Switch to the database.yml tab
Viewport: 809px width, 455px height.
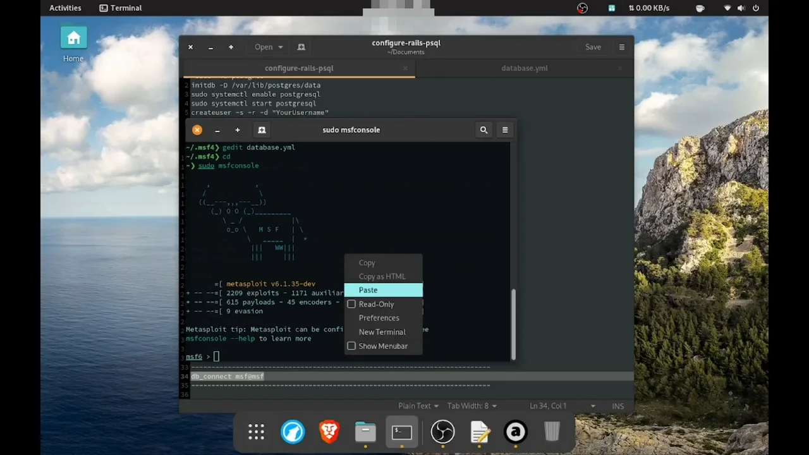524,68
